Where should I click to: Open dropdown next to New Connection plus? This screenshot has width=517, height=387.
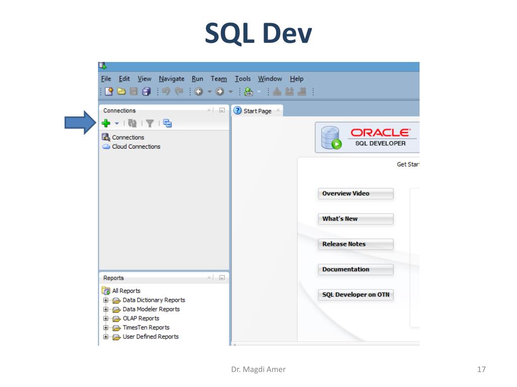click(x=117, y=123)
